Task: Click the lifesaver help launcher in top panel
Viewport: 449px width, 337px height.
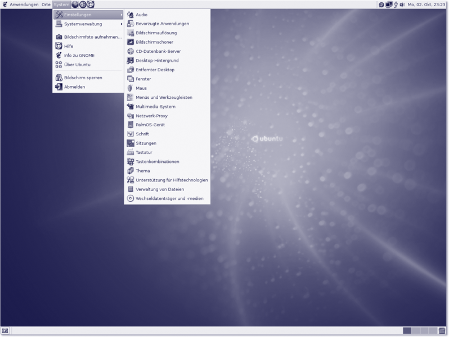Action: pos(91,4)
